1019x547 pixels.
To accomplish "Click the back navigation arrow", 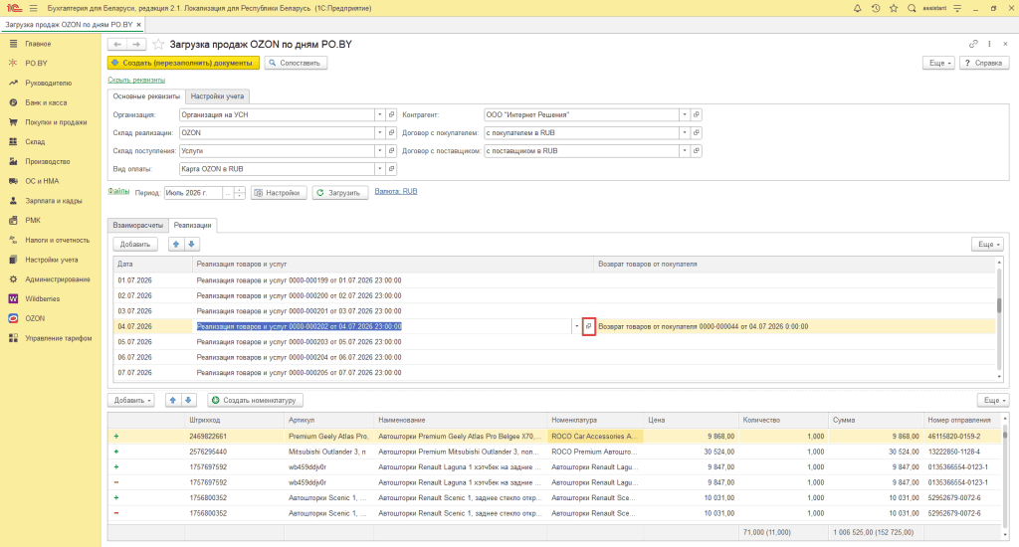I will (117, 44).
